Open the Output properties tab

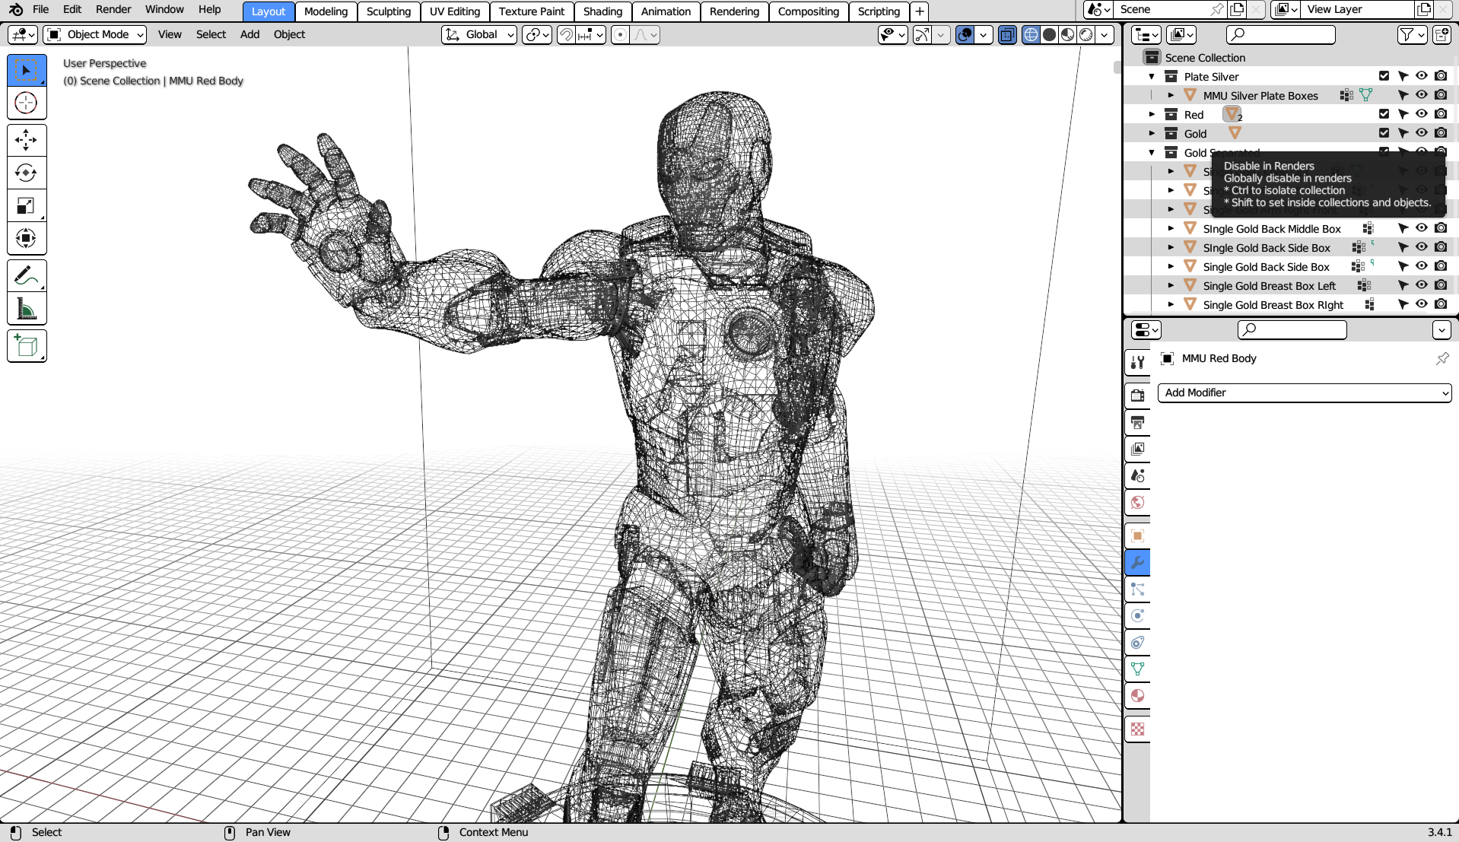(x=1137, y=422)
